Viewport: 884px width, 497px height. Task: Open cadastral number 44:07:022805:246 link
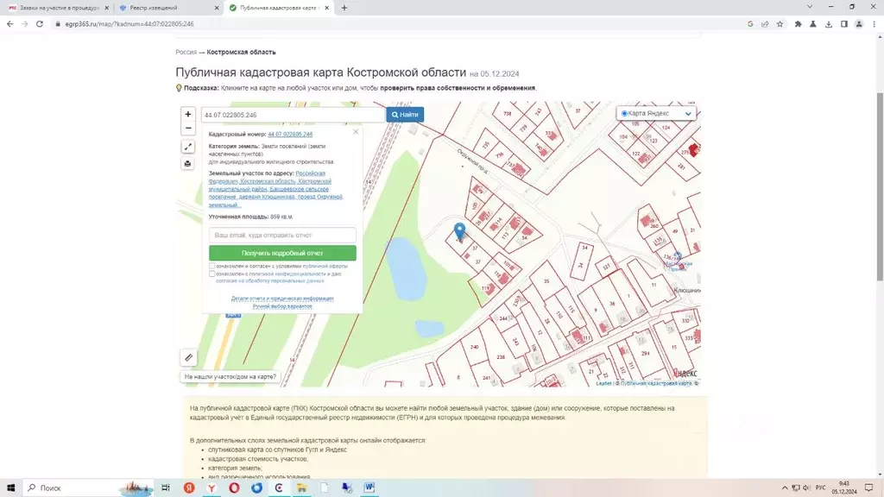coord(290,134)
